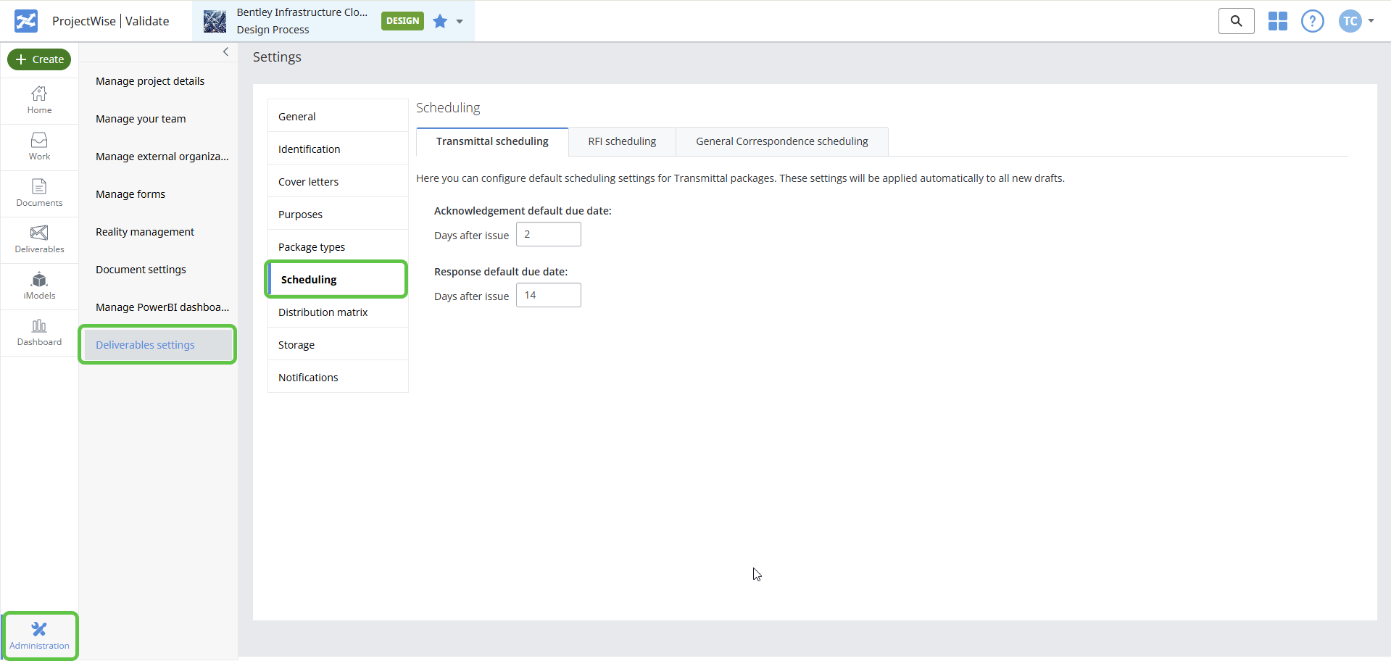
Task: Select the Work icon in the sidebar
Action: click(x=39, y=146)
